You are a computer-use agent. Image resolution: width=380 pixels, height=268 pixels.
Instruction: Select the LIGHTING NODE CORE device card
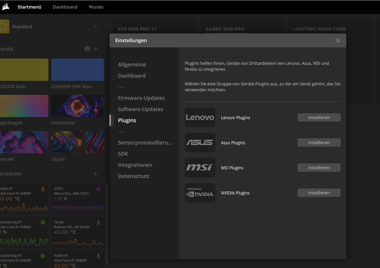pos(330,27)
